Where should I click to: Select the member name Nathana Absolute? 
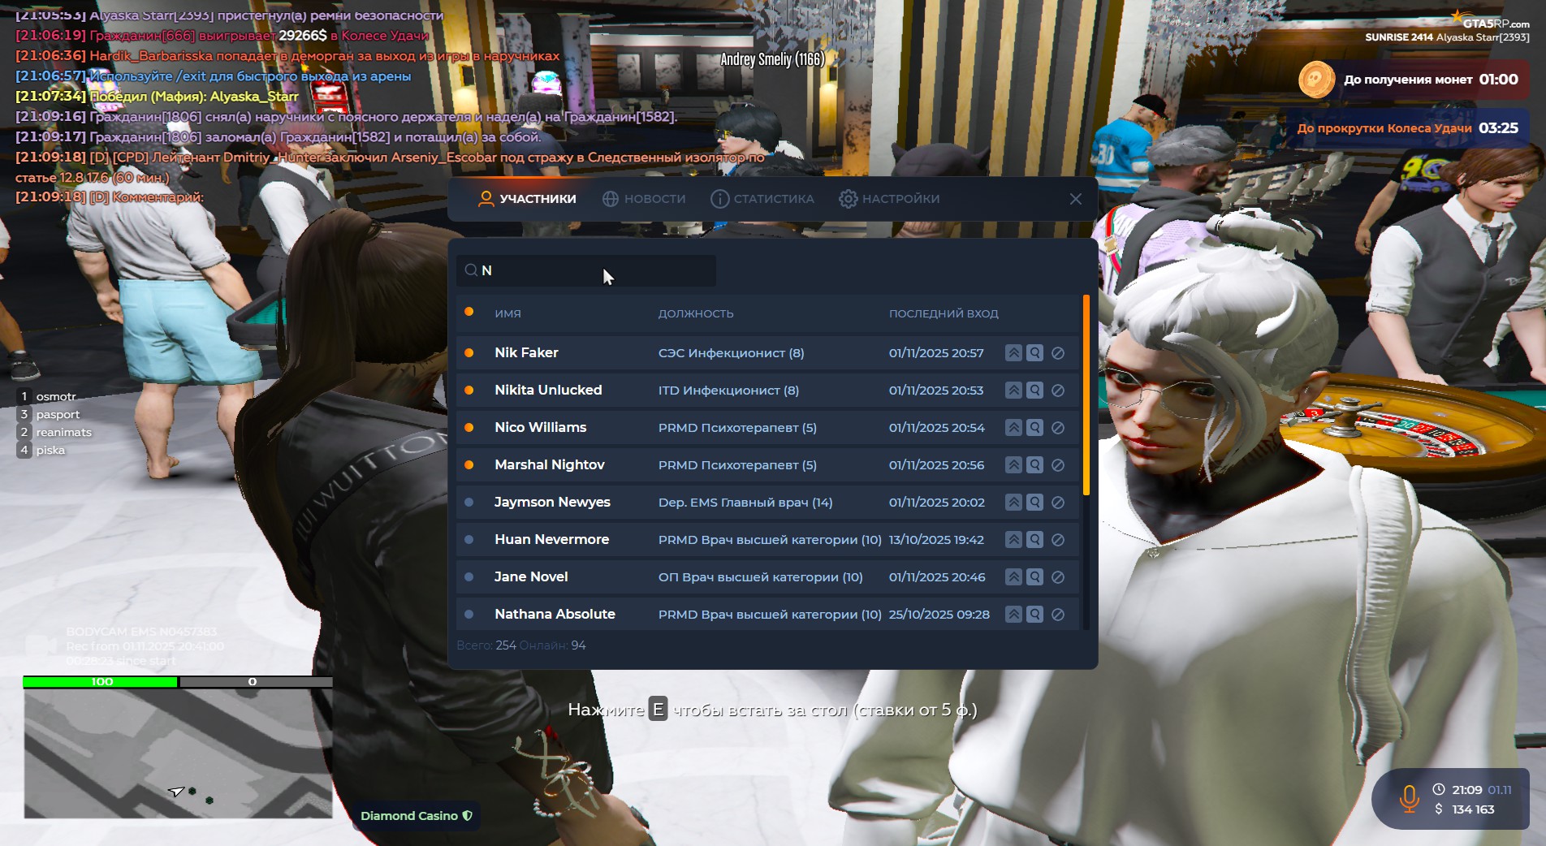coord(555,615)
